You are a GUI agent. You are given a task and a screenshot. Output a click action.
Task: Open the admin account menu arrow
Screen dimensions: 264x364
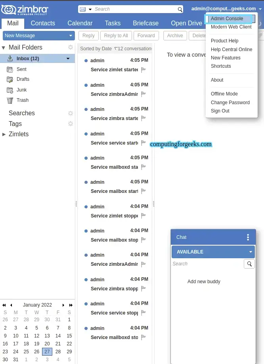pyautogui.click(x=260, y=9)
